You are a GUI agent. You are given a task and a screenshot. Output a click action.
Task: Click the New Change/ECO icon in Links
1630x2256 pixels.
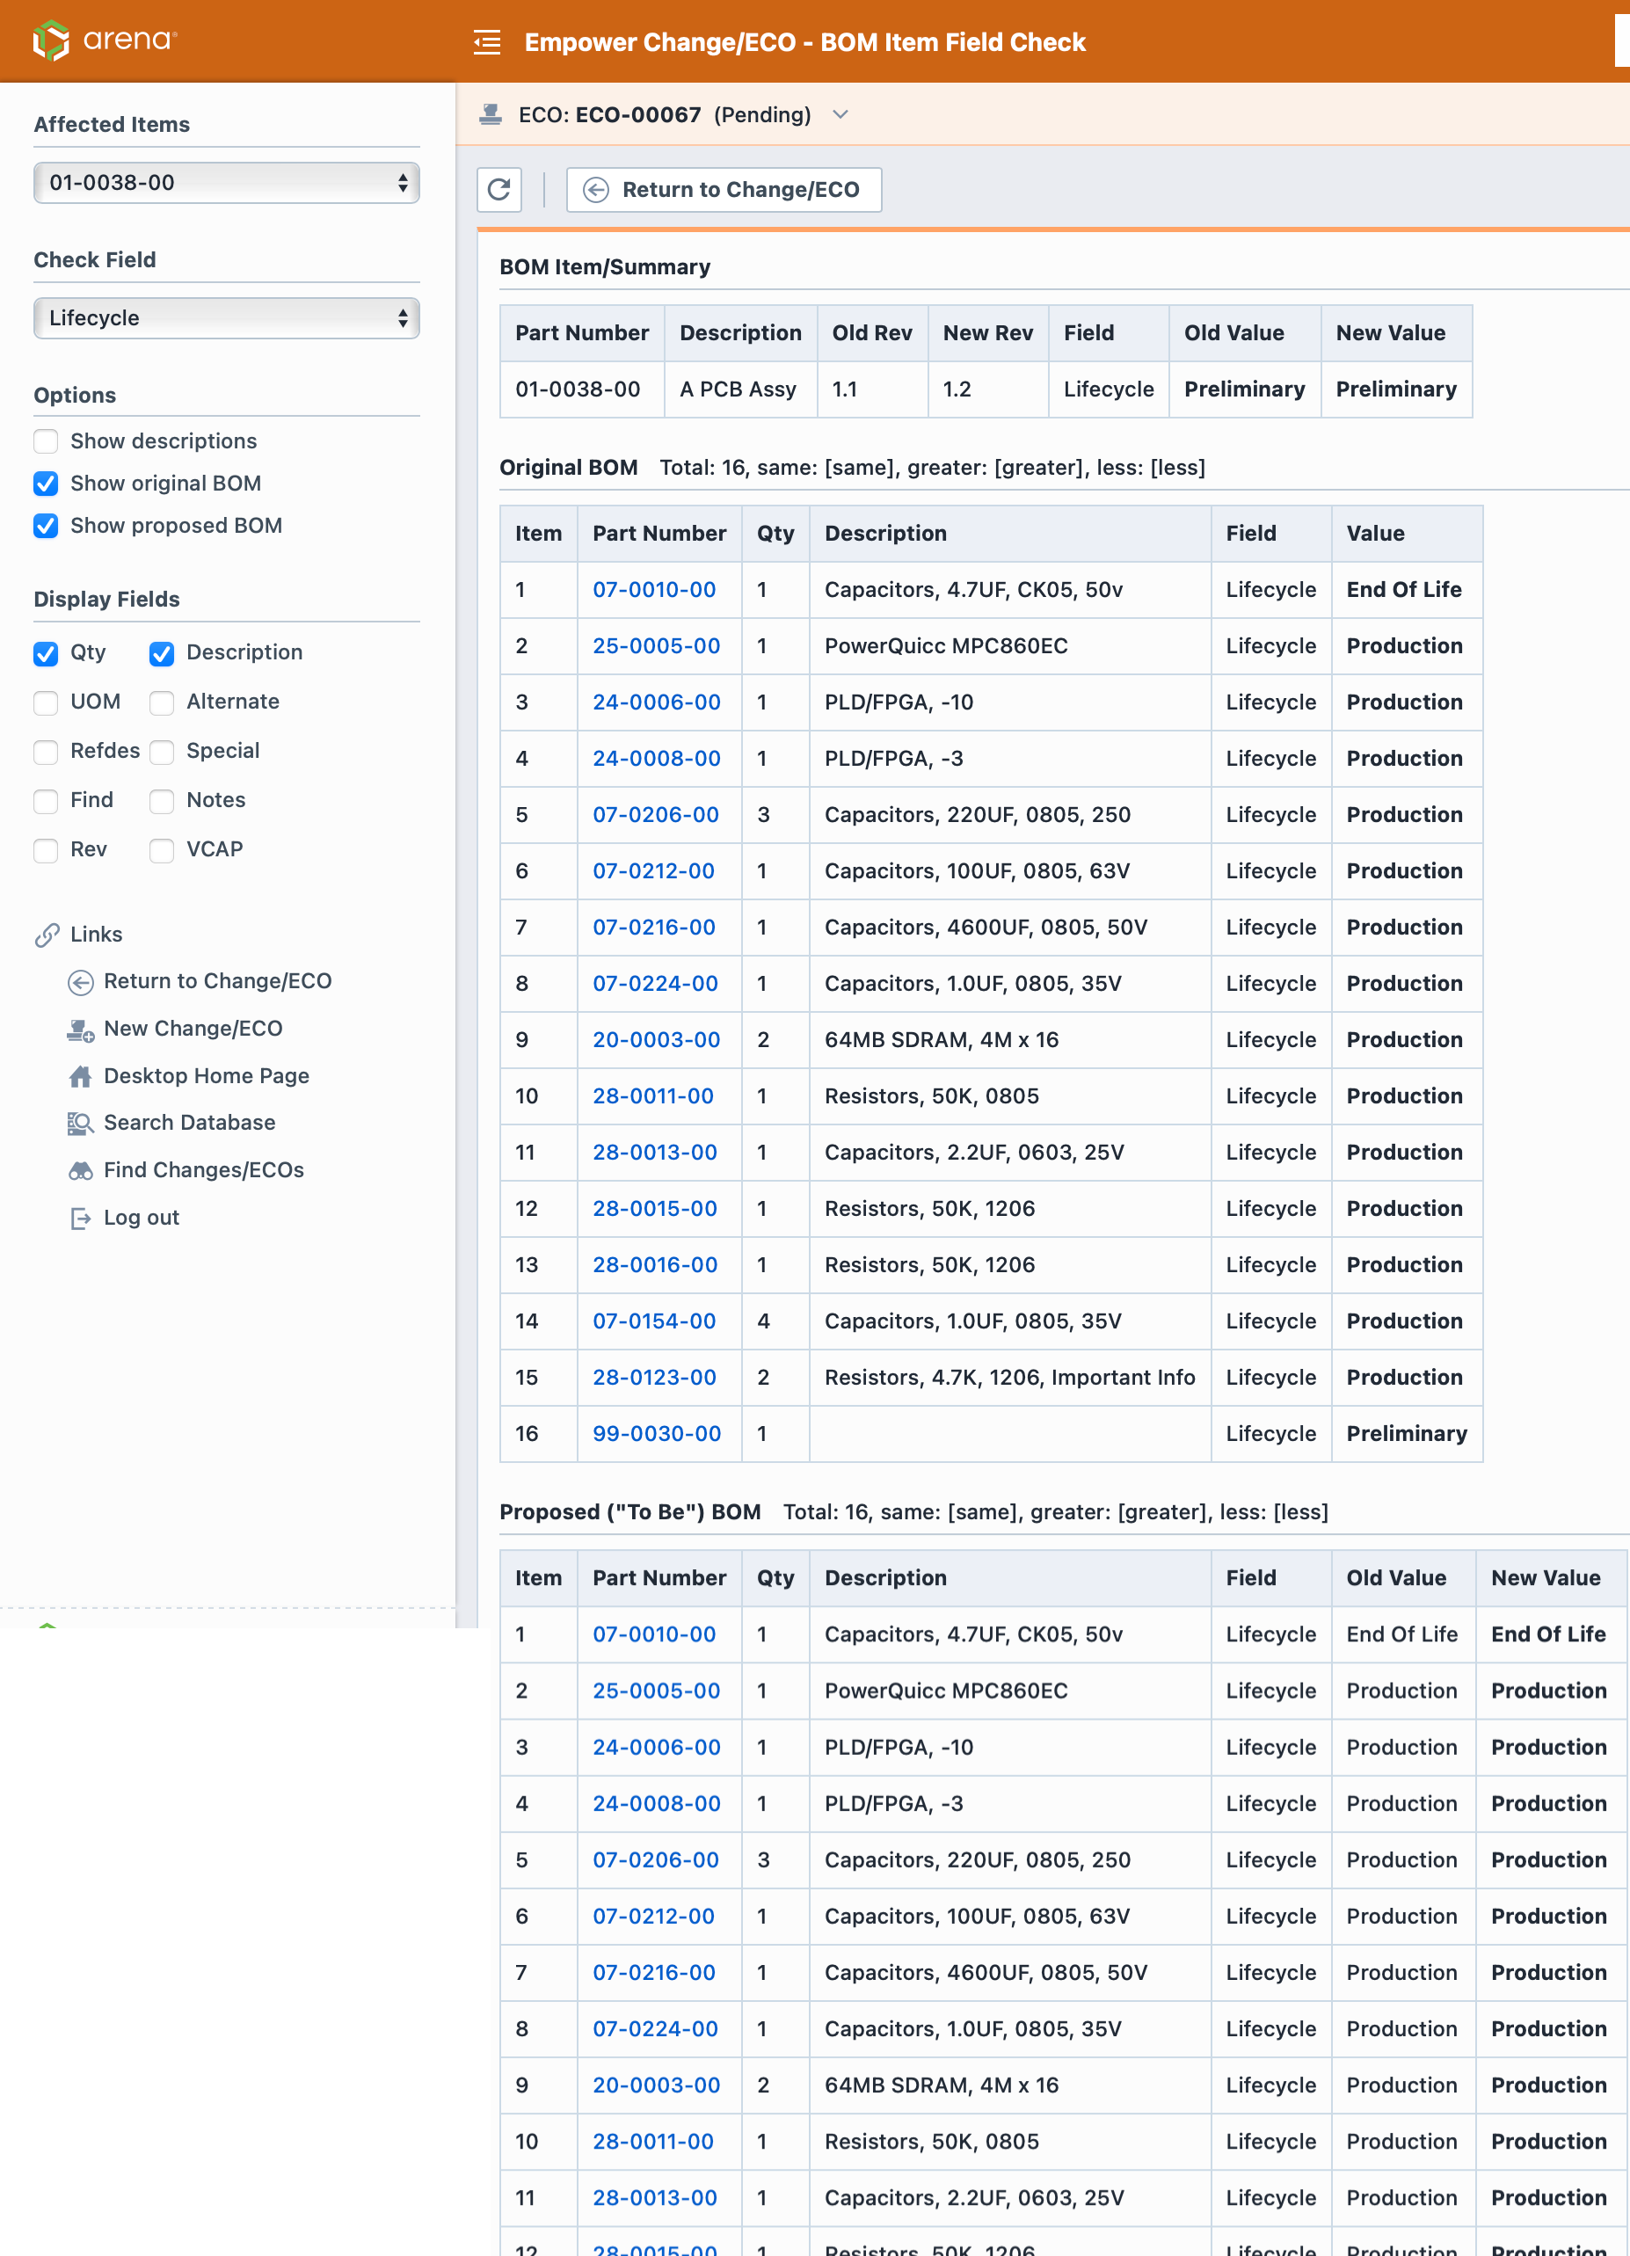pyautogui.click(x=79, y=1030)
